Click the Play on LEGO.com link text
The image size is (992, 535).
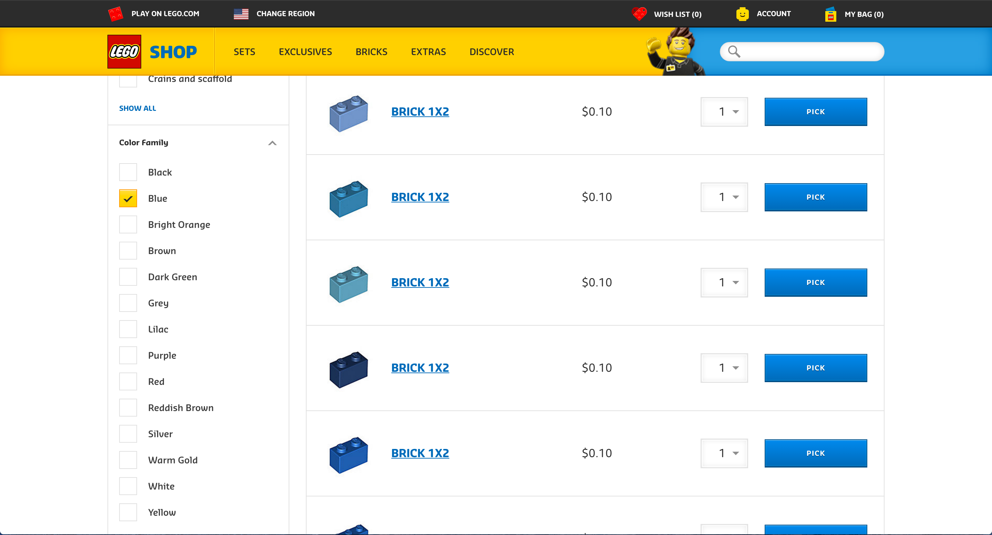(165, 14)
